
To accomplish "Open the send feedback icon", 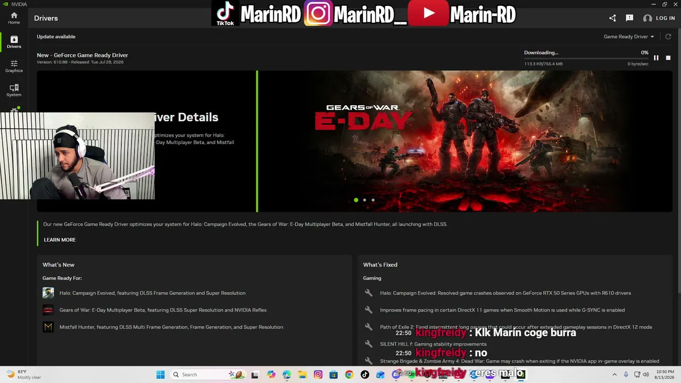I will pos(629,18).
